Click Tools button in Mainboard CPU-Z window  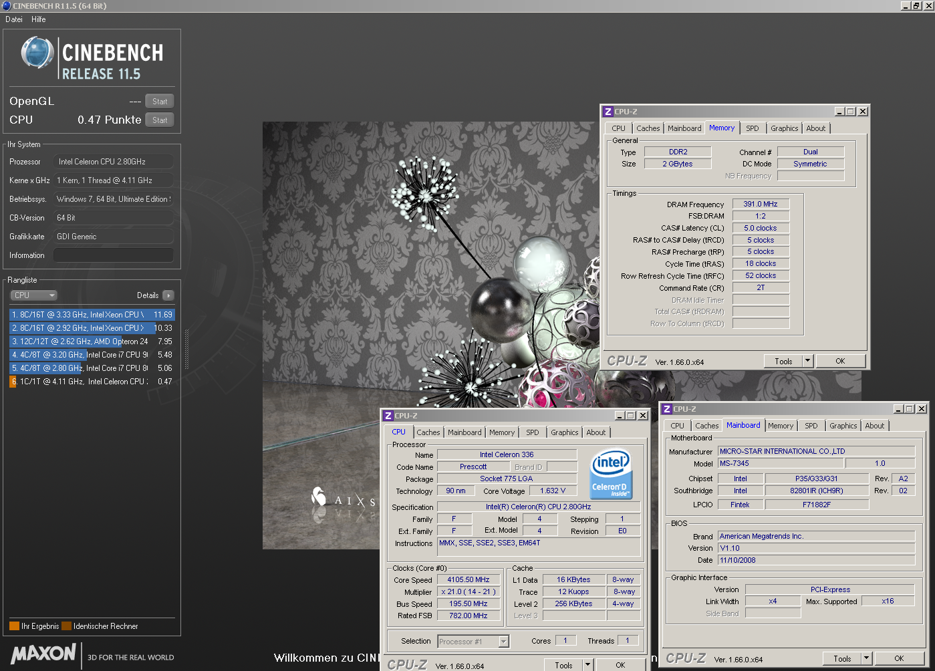pos(842,658)
